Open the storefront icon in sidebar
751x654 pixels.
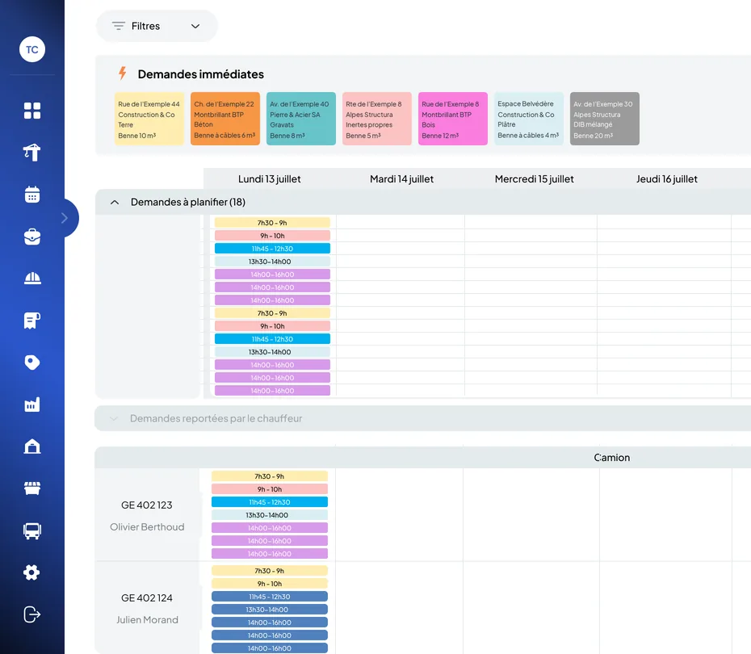(x=32, y=488)
